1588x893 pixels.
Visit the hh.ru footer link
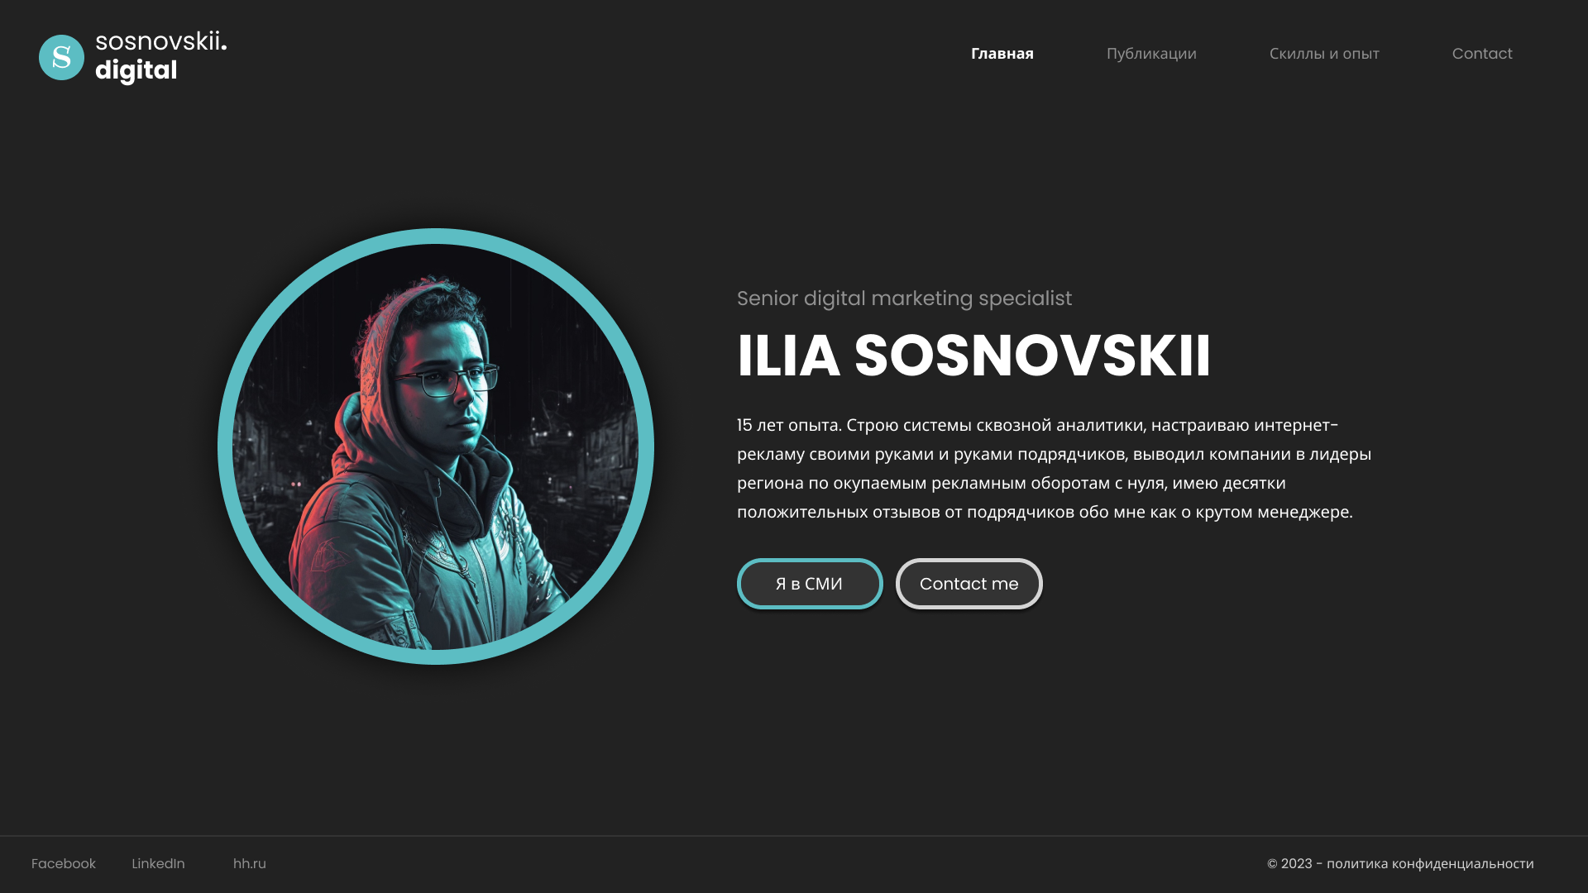pos(250,863)
